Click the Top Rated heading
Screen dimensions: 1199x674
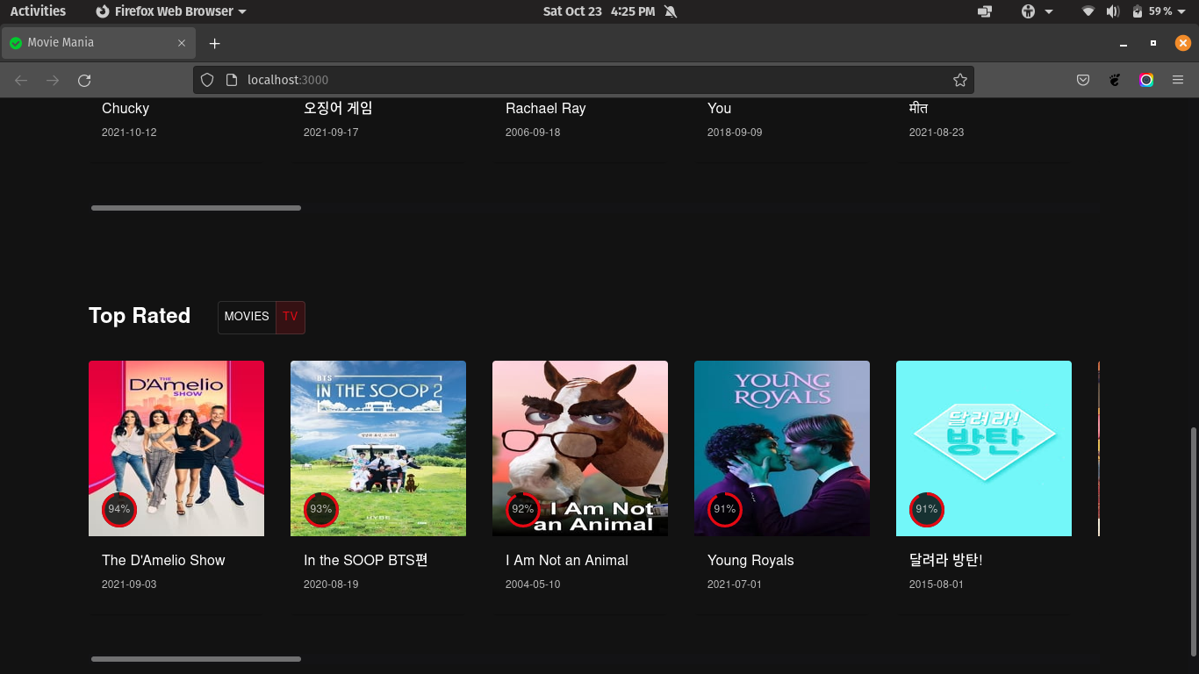[140, 316]
